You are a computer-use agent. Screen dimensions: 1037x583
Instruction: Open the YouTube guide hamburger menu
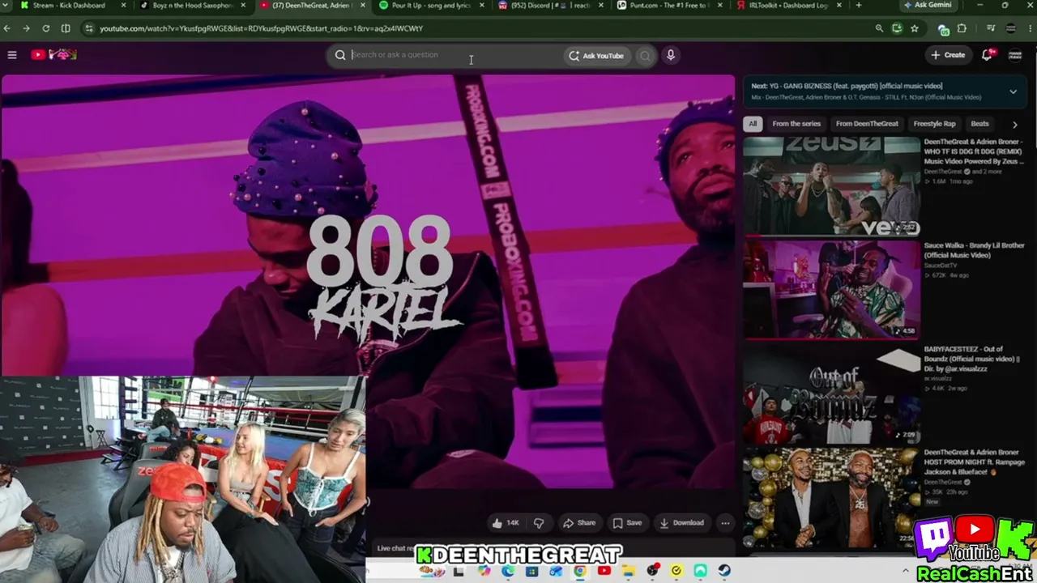click(12, 55)
